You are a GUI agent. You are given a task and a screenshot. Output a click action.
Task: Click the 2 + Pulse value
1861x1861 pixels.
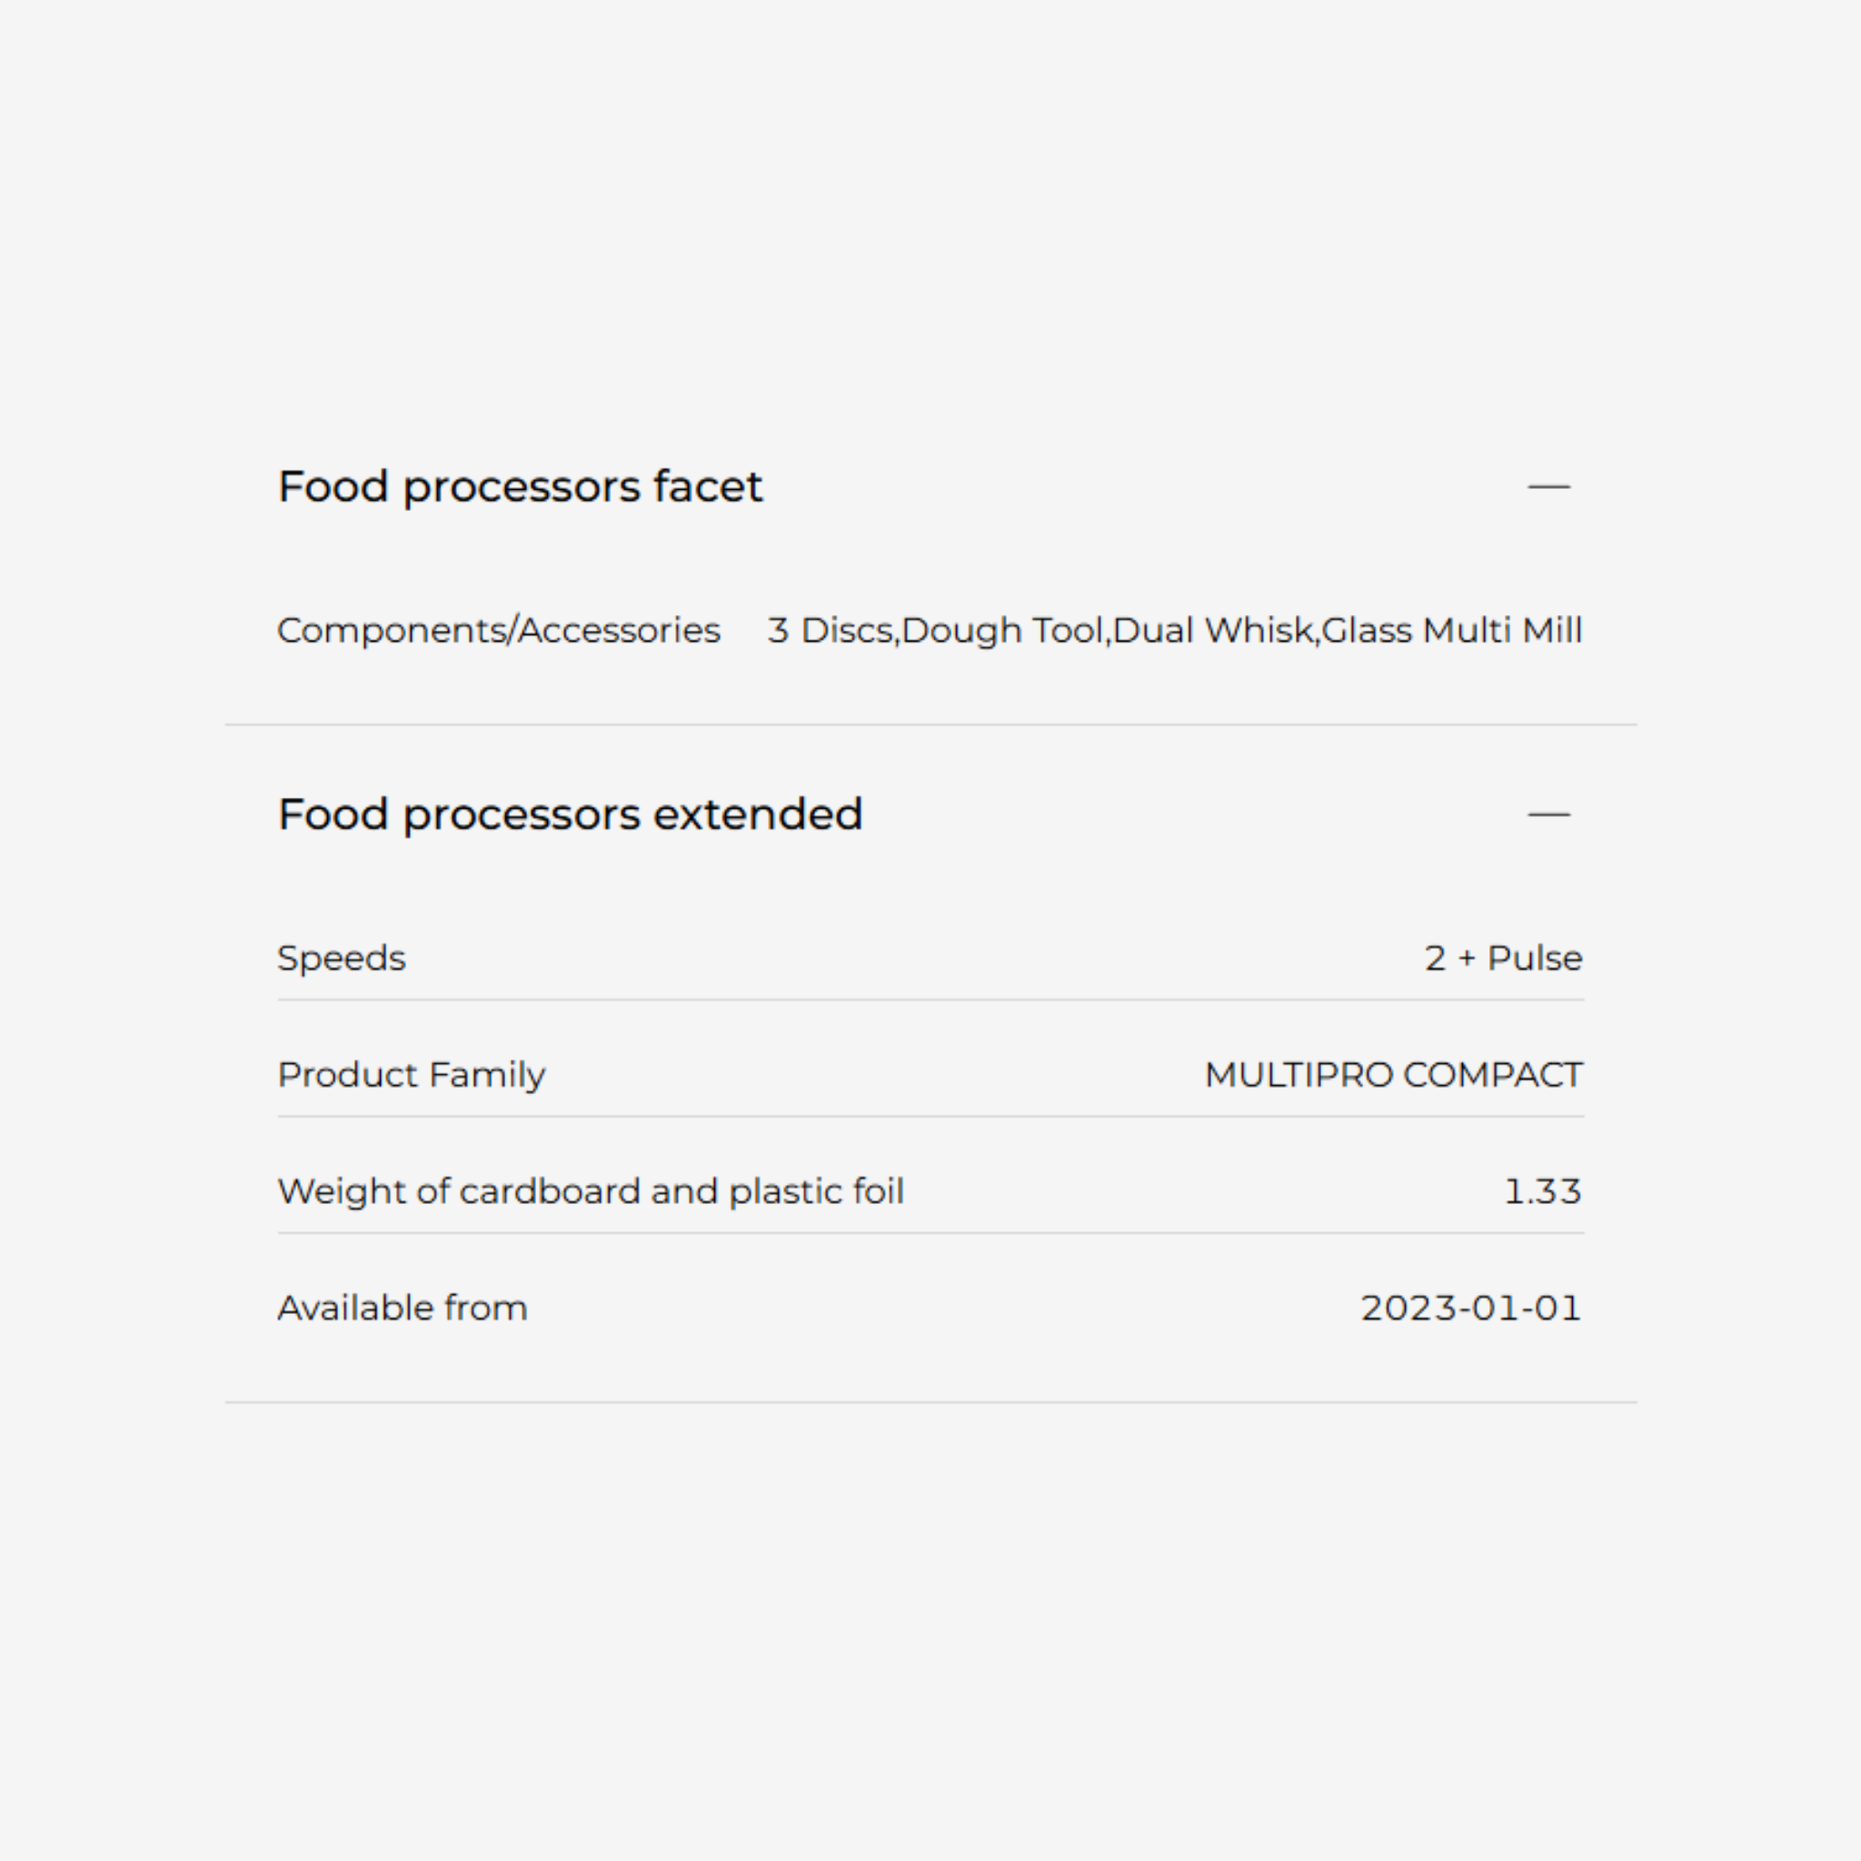click(1503, 959)
